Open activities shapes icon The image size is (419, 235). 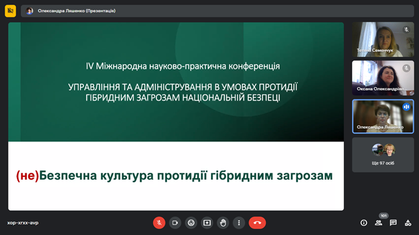point(408,223)
